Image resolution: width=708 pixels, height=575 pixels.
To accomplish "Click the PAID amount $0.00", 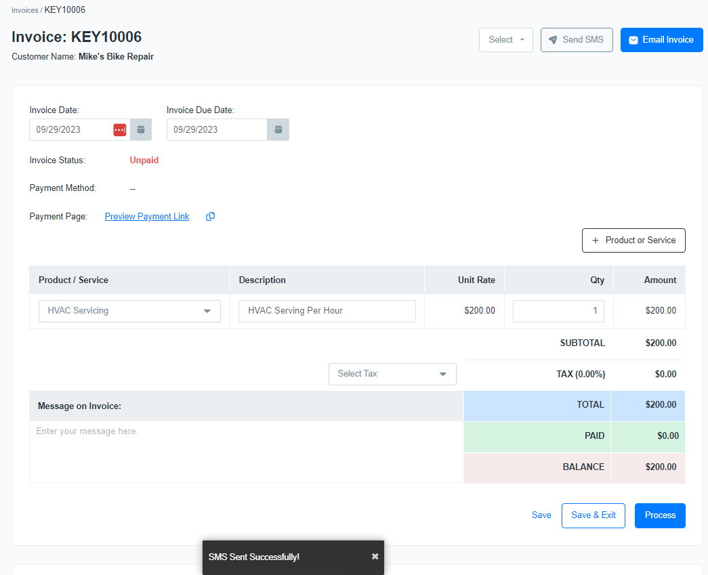I will [668, 435].
